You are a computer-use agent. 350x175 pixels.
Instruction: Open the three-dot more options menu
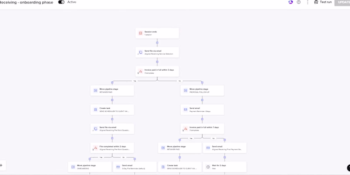coord(308,2)
